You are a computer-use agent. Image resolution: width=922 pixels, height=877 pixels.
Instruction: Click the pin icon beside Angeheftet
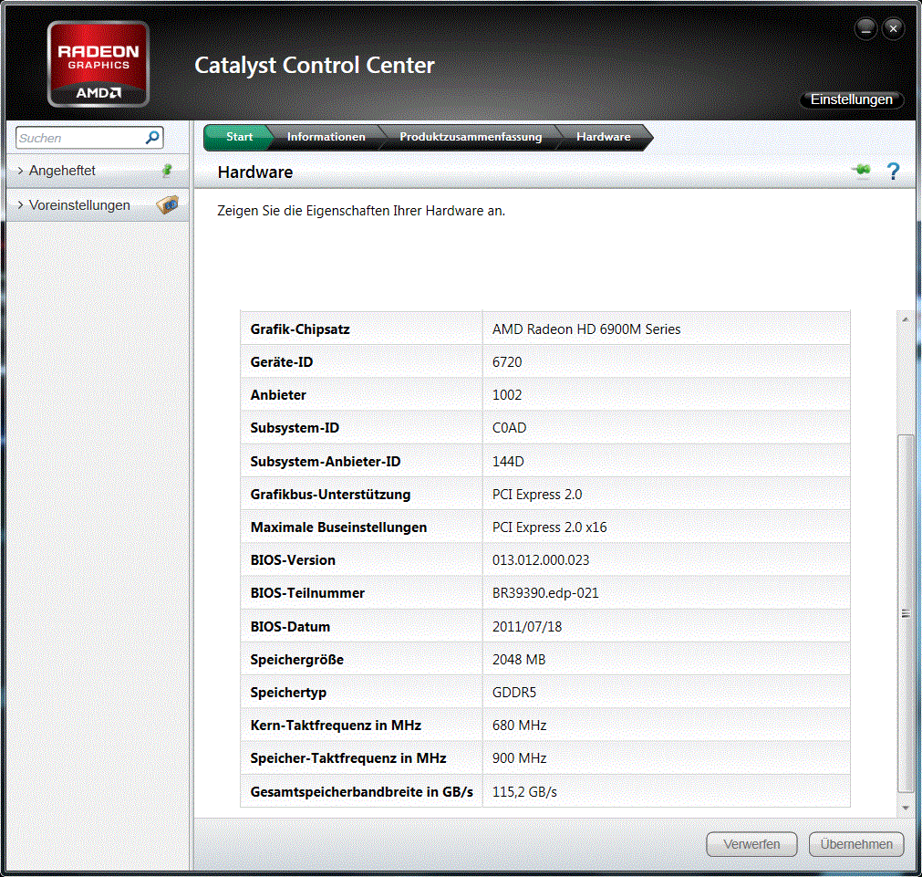point(167,171)
